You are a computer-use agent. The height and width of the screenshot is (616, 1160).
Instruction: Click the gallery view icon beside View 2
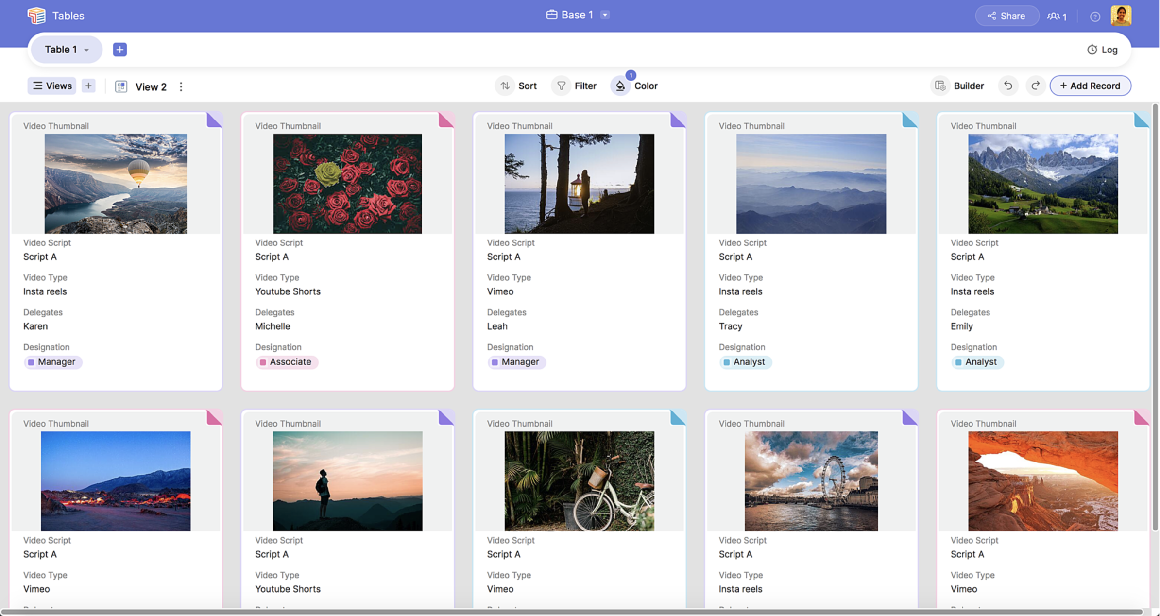(x=121, y=86)
